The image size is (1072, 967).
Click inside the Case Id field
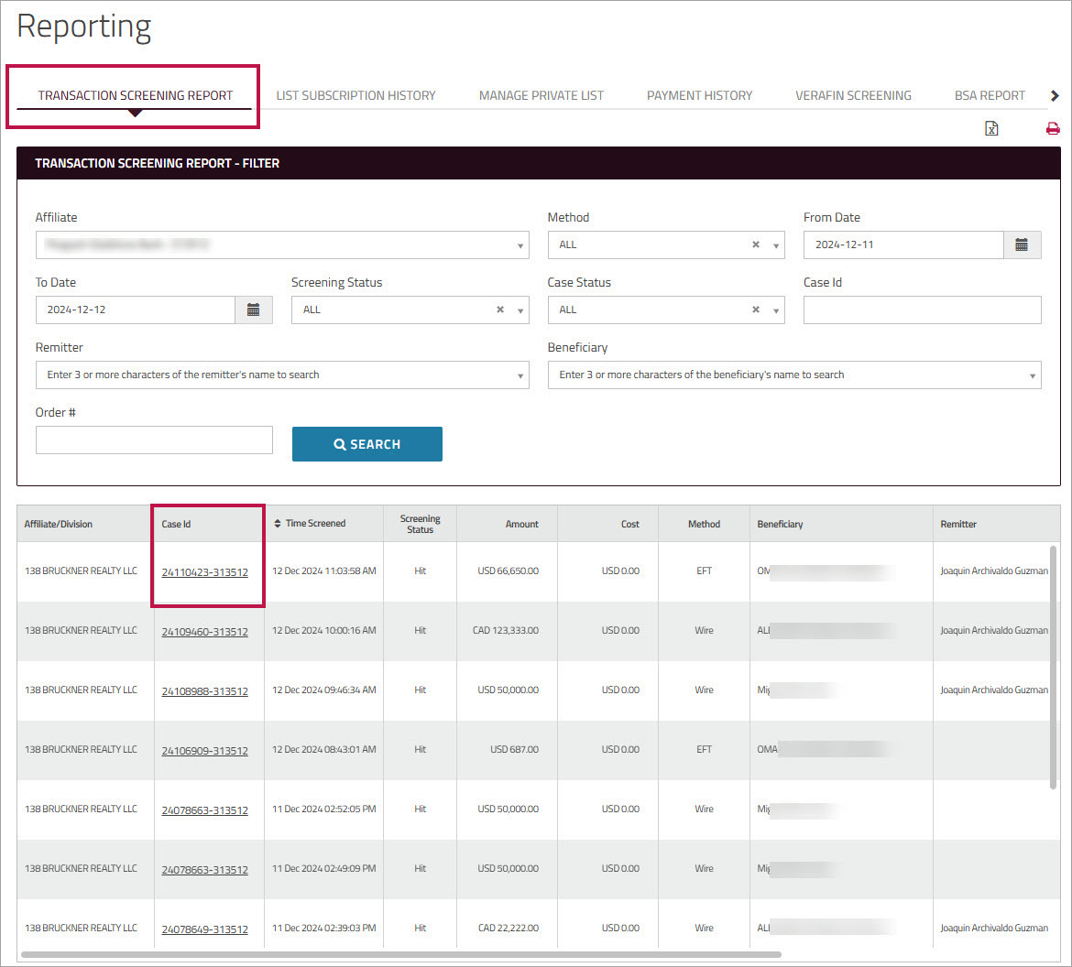[922, 310]
